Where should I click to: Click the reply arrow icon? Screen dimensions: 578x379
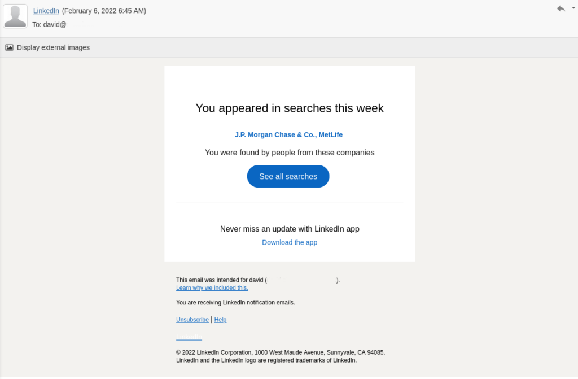561,8
